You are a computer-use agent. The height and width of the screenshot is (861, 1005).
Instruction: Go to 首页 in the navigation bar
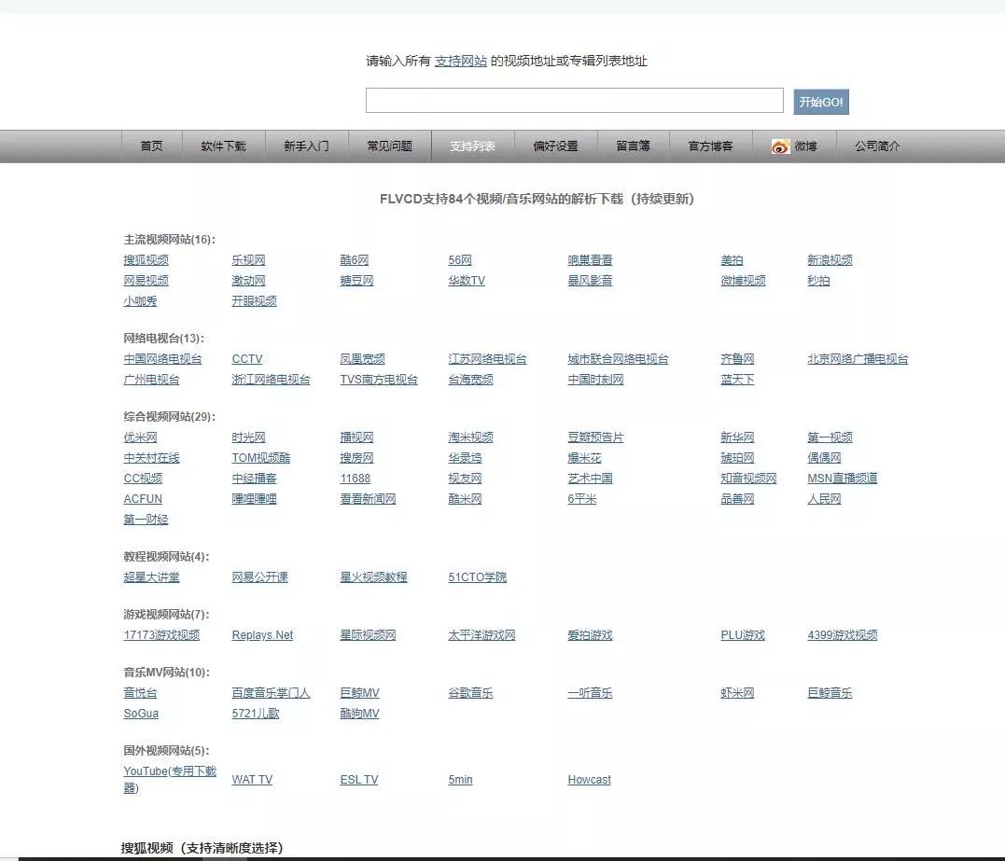click(x=150, y=146)
